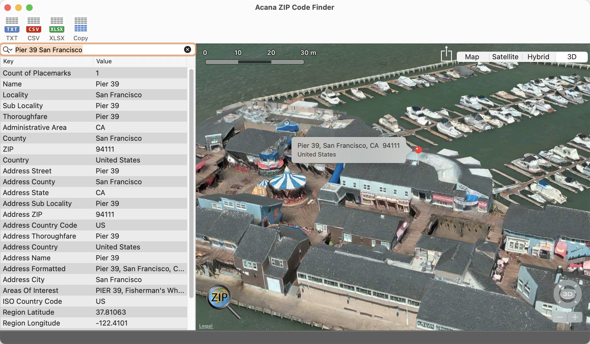The width and height of the screenshot is (590, 344).
Task: Copy table data to clipboard
Action: click(x=81, y=29)
